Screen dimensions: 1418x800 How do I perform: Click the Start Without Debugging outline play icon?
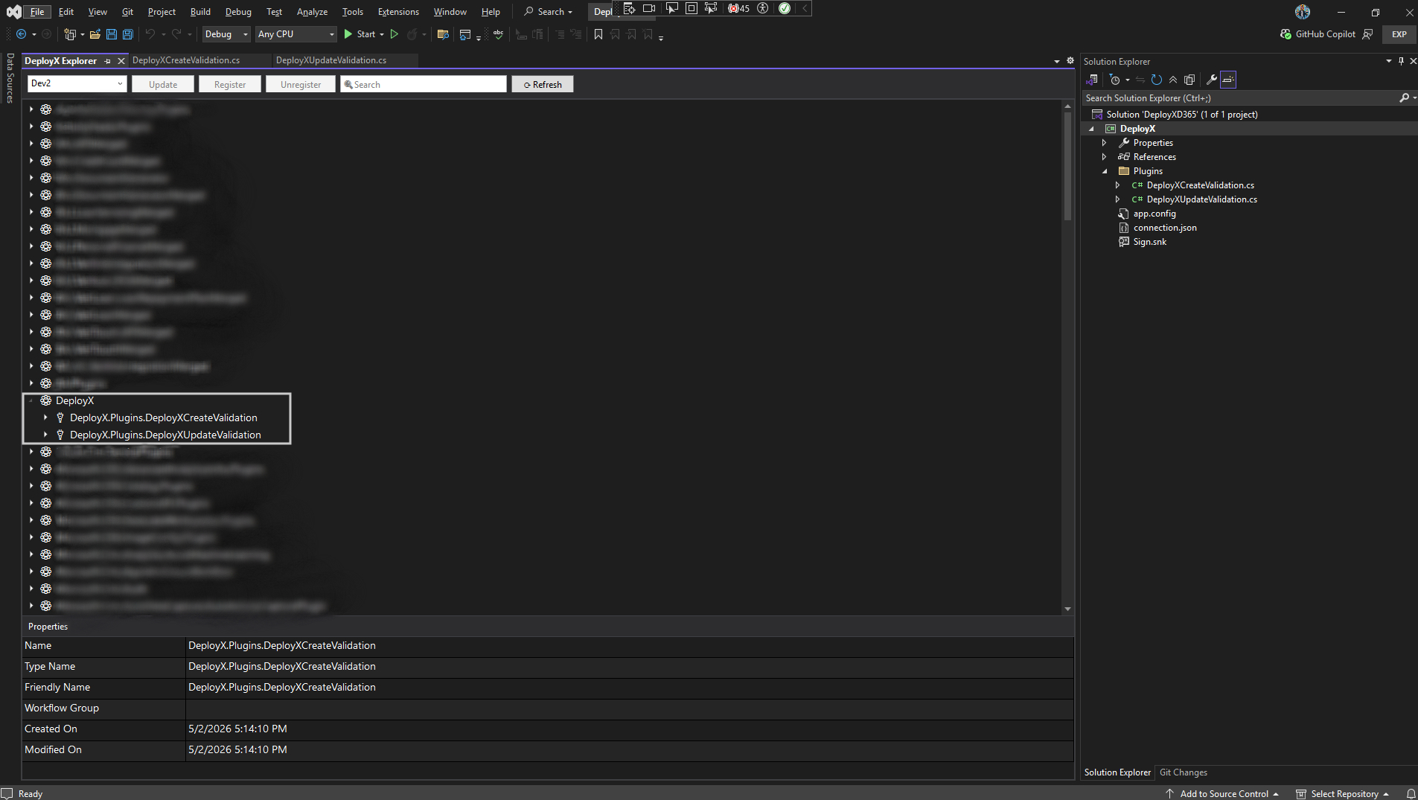395,34
